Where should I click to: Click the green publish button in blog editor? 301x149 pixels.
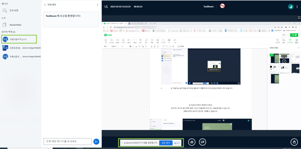294,35
